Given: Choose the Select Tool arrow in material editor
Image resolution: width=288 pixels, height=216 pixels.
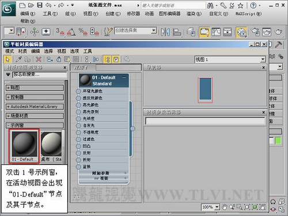Looking at the screenshot, I should (7, 59).
